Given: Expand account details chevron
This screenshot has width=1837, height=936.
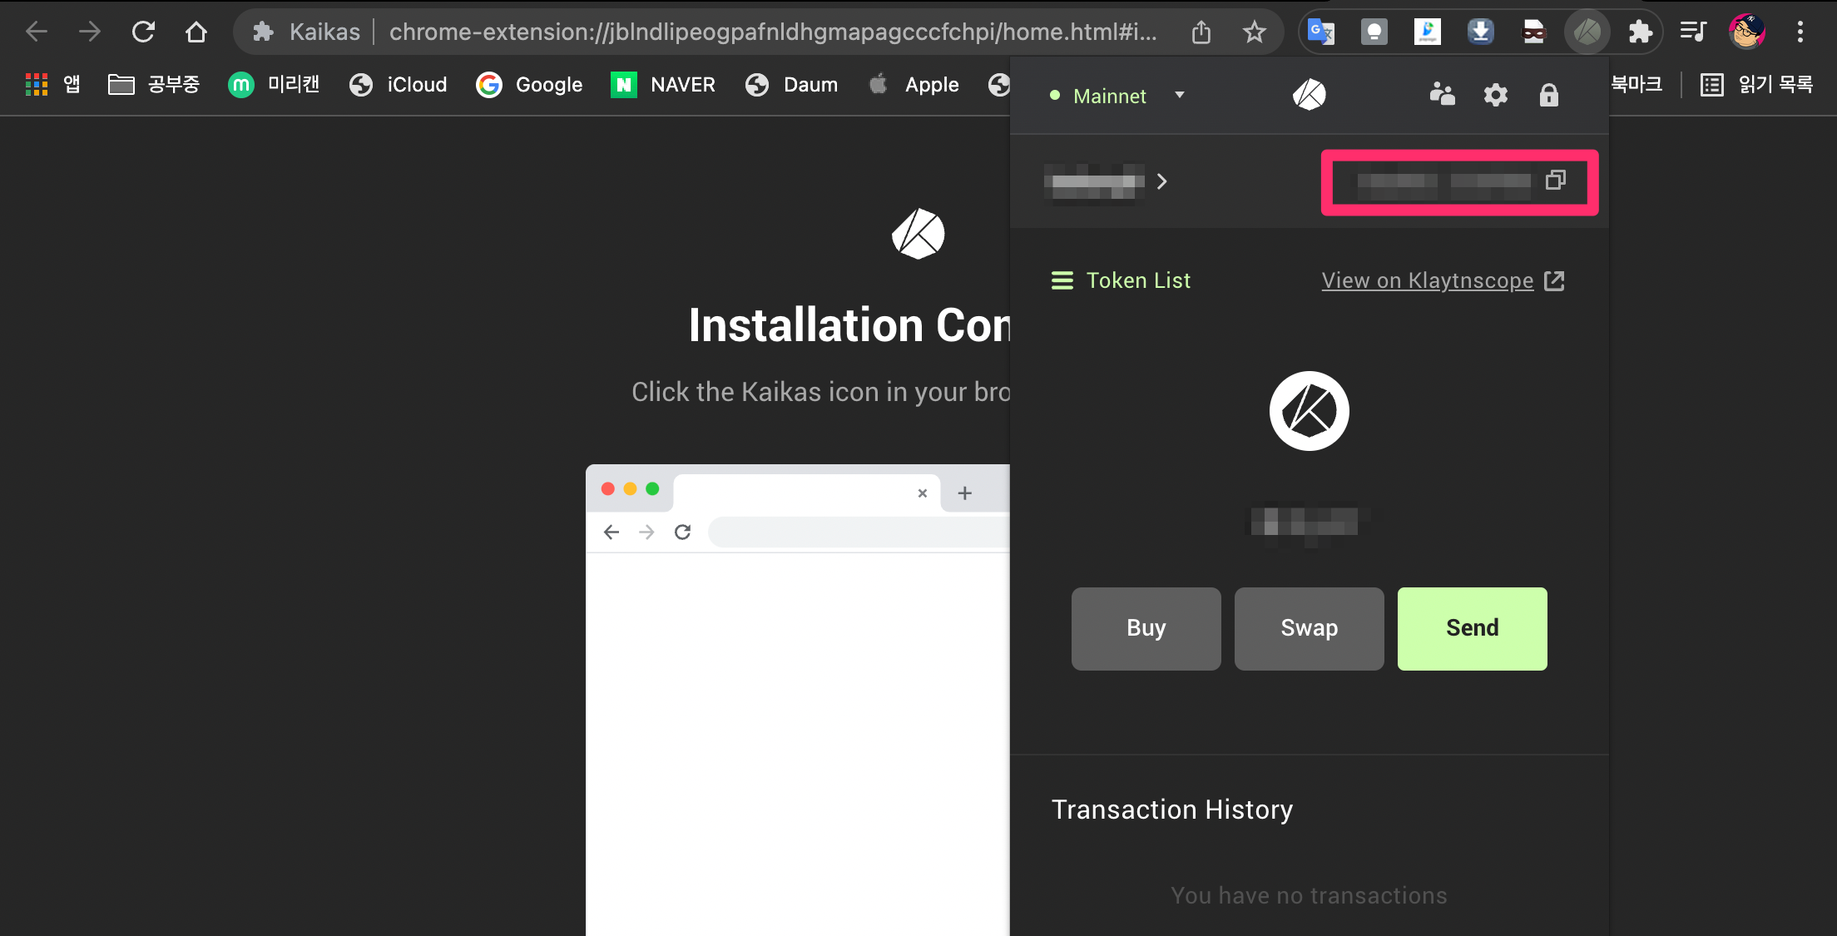Looking at the screenshot, I should [x=1162, y=181].
